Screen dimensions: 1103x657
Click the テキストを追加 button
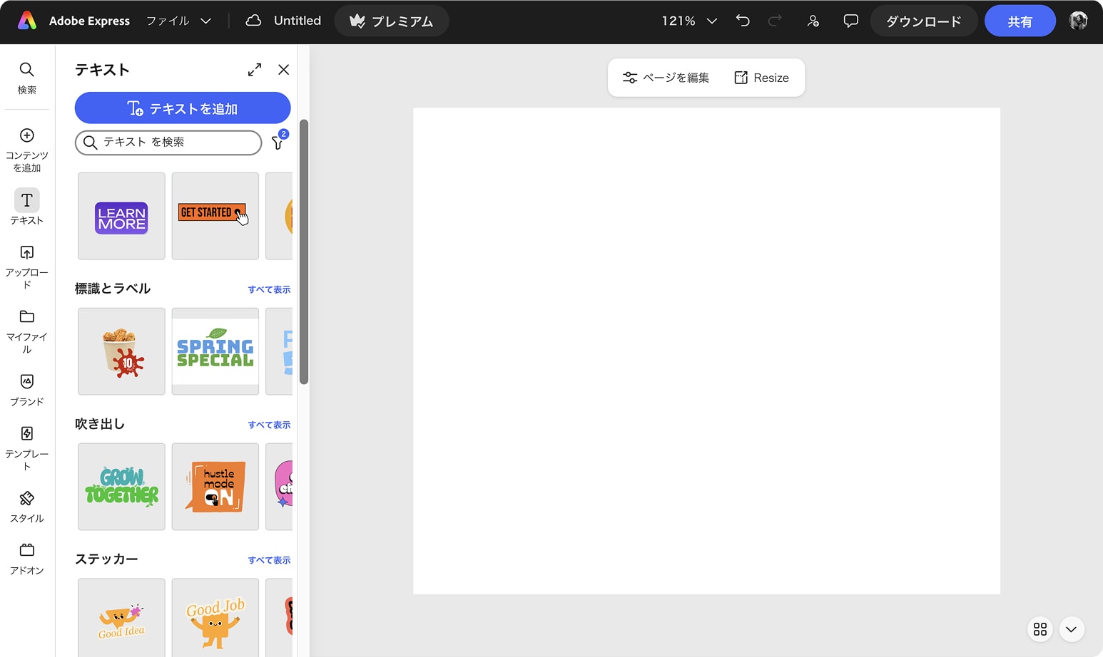[183, 108]
